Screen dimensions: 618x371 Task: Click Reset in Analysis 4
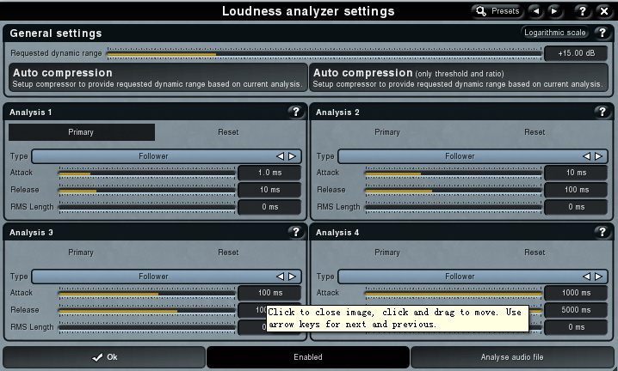(x=535, y=252)
